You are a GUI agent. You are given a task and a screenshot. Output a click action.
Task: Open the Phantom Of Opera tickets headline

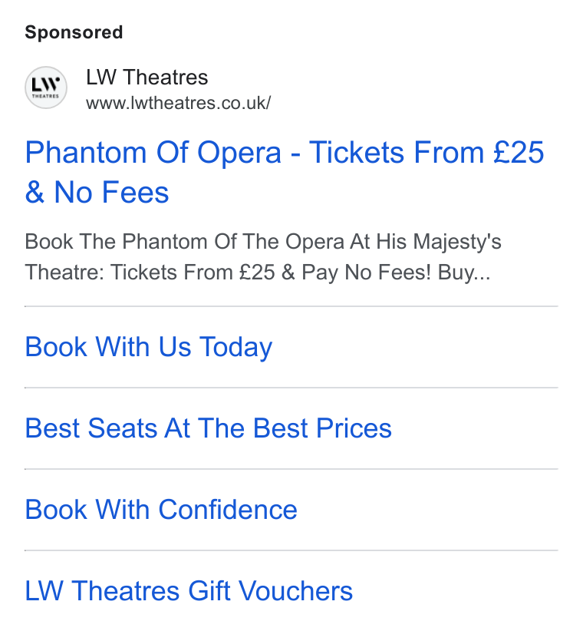click(285, 172)
